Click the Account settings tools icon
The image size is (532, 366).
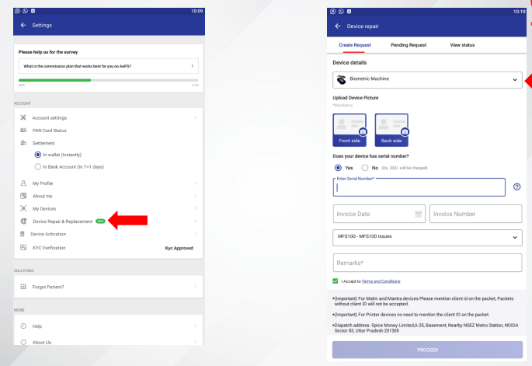point(23,117)
